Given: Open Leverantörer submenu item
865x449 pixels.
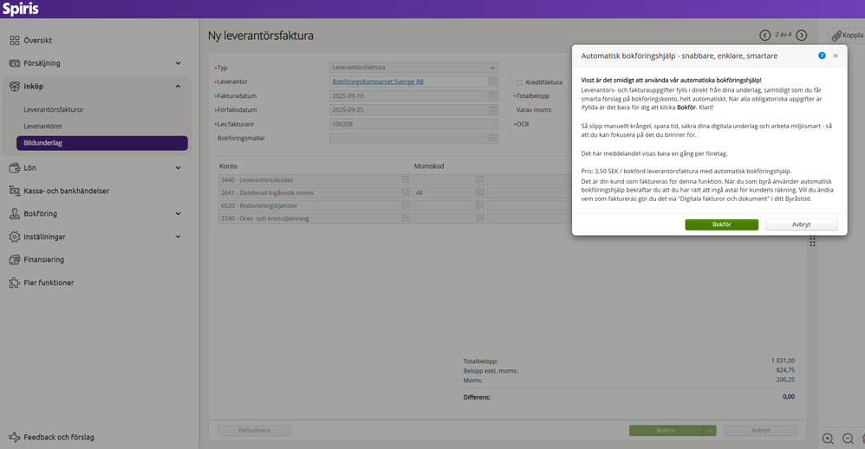Looking at the screenshot, I should click(x=43, y=127).
